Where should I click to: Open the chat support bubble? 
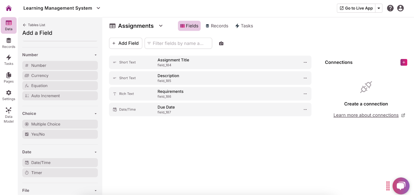(401, 186)
